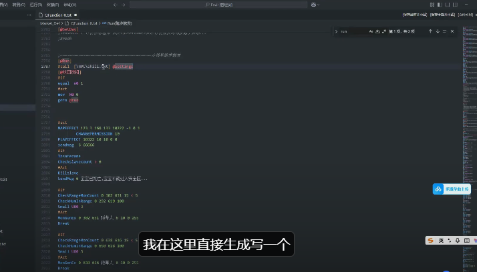Toggle Match Case in the find widget

tap(369, 31)
